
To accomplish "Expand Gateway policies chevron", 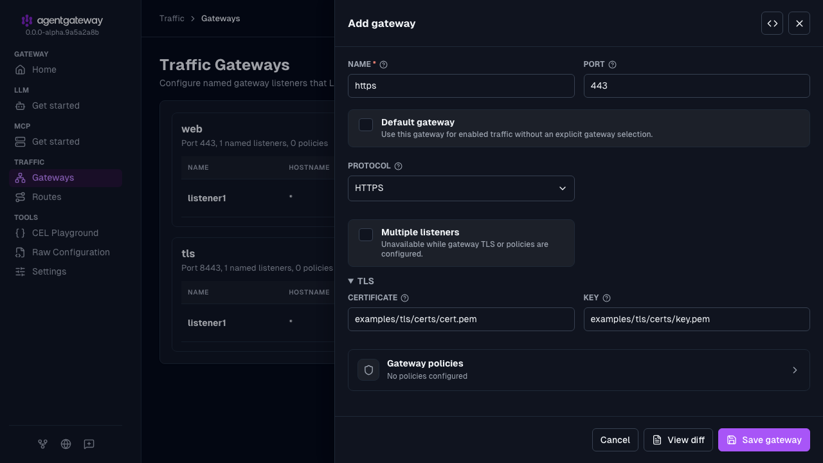I will [x=795, y=370].
